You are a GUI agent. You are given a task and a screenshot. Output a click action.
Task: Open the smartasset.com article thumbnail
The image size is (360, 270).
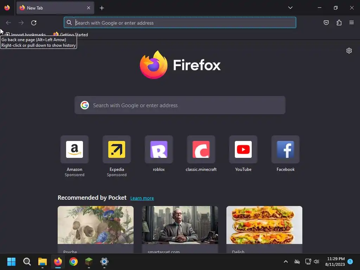pyautogui.click(x=180, y=225)
